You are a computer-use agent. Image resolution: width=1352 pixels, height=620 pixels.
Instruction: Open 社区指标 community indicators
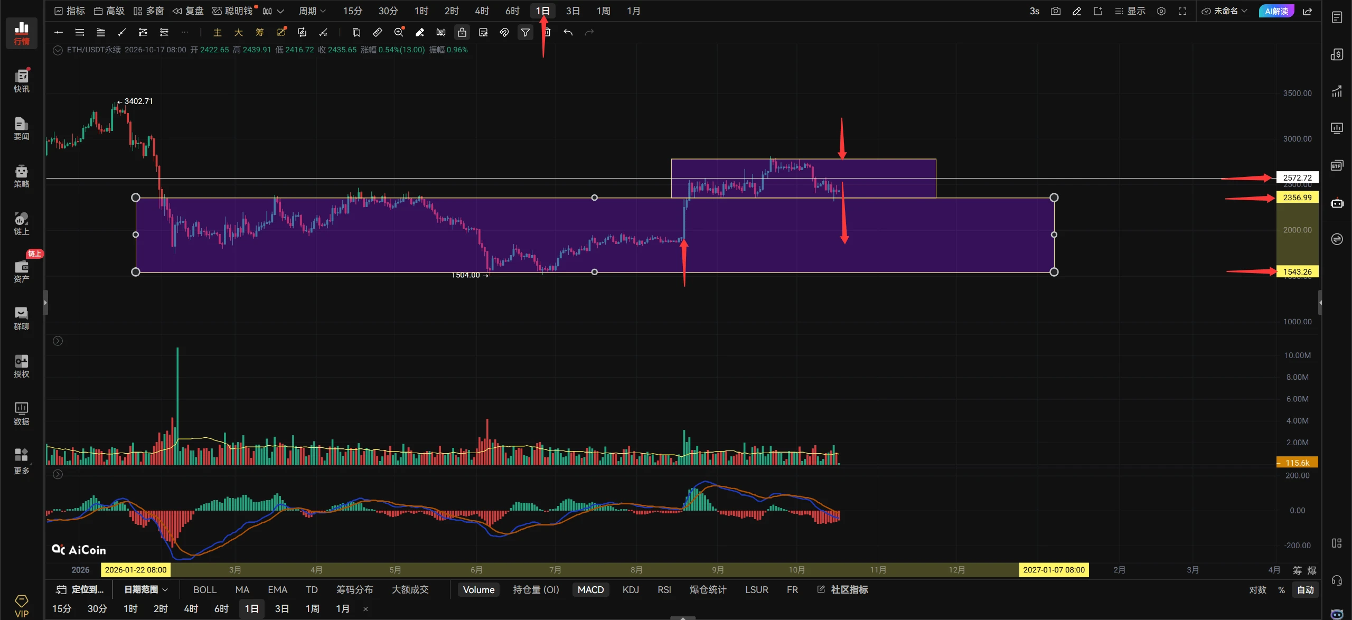pos(843,589)
